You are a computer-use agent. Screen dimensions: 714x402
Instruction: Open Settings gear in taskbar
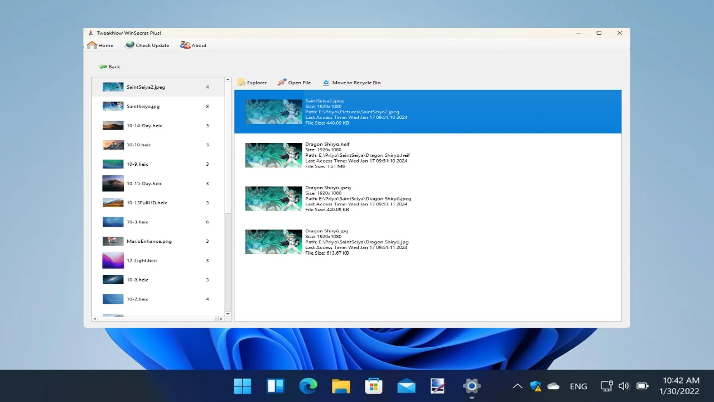471,386
